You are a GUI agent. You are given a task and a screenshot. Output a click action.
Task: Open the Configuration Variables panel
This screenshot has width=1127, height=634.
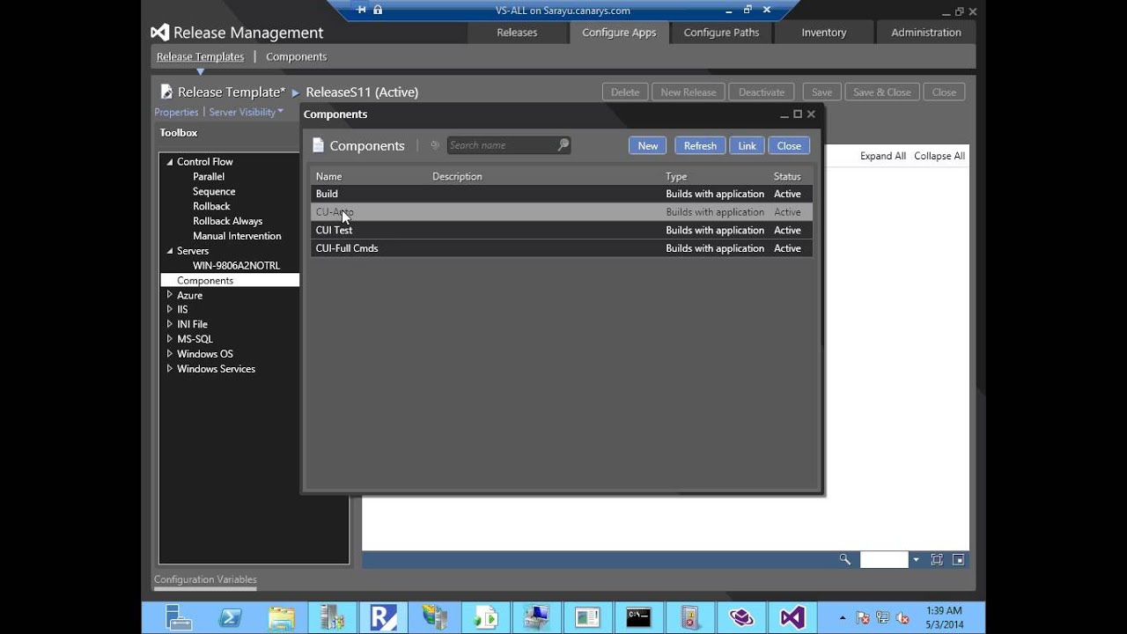tap(205, 579)
